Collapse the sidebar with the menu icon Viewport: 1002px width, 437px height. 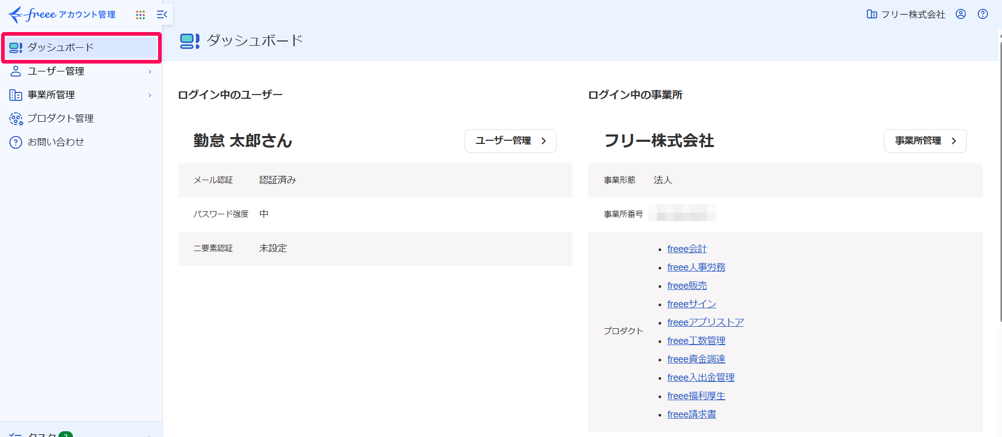coord(162,15)
